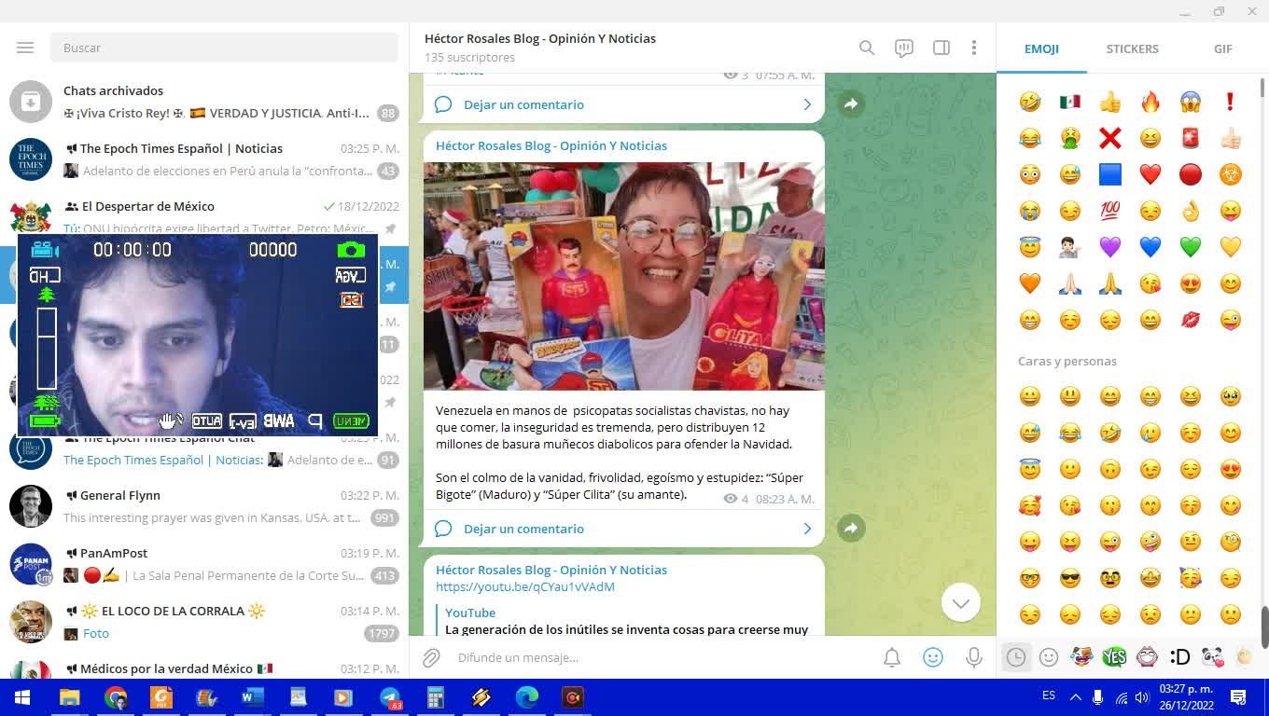
Task: Open EL LOCO DE LA CORRALA channel
Action: (204, 622)
